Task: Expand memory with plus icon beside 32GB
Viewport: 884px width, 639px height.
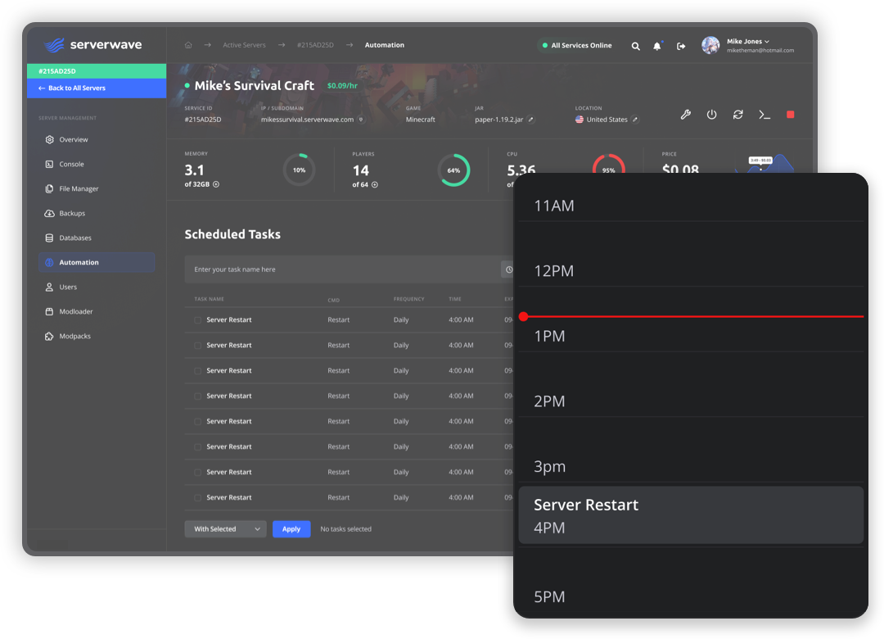Action: [x=216, y=185]
